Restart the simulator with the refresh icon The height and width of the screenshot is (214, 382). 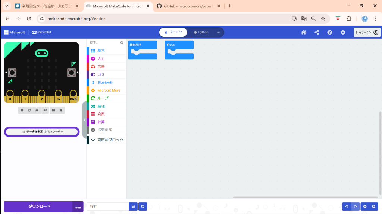tap(29, 110)
